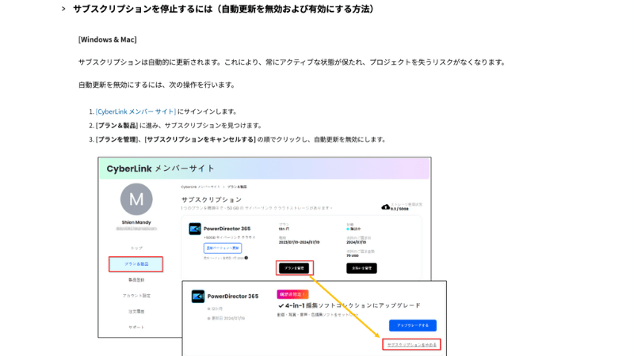This screenshot has width=634, height=356.
Task: Click PowerDirector 365 icon in the upgrade panel
Action: tap(197, 296)
